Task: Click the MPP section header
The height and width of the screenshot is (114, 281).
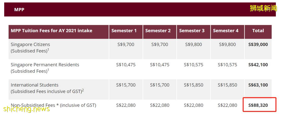Action: (x=19, y=10)
